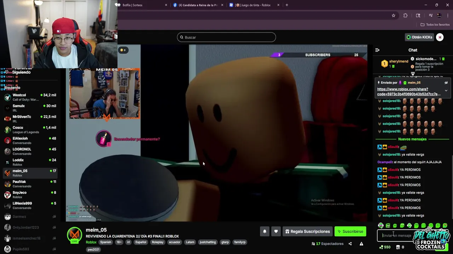The width and height of the screenshot is (453, 254).
Task: Open MrStivenTc channel in the sidebar
Action: pyautogui.click(x=30, y=119)
